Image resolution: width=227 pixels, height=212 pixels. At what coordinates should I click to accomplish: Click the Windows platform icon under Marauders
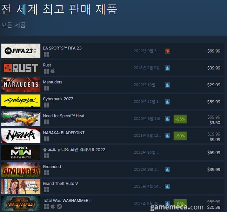(46, 88)
